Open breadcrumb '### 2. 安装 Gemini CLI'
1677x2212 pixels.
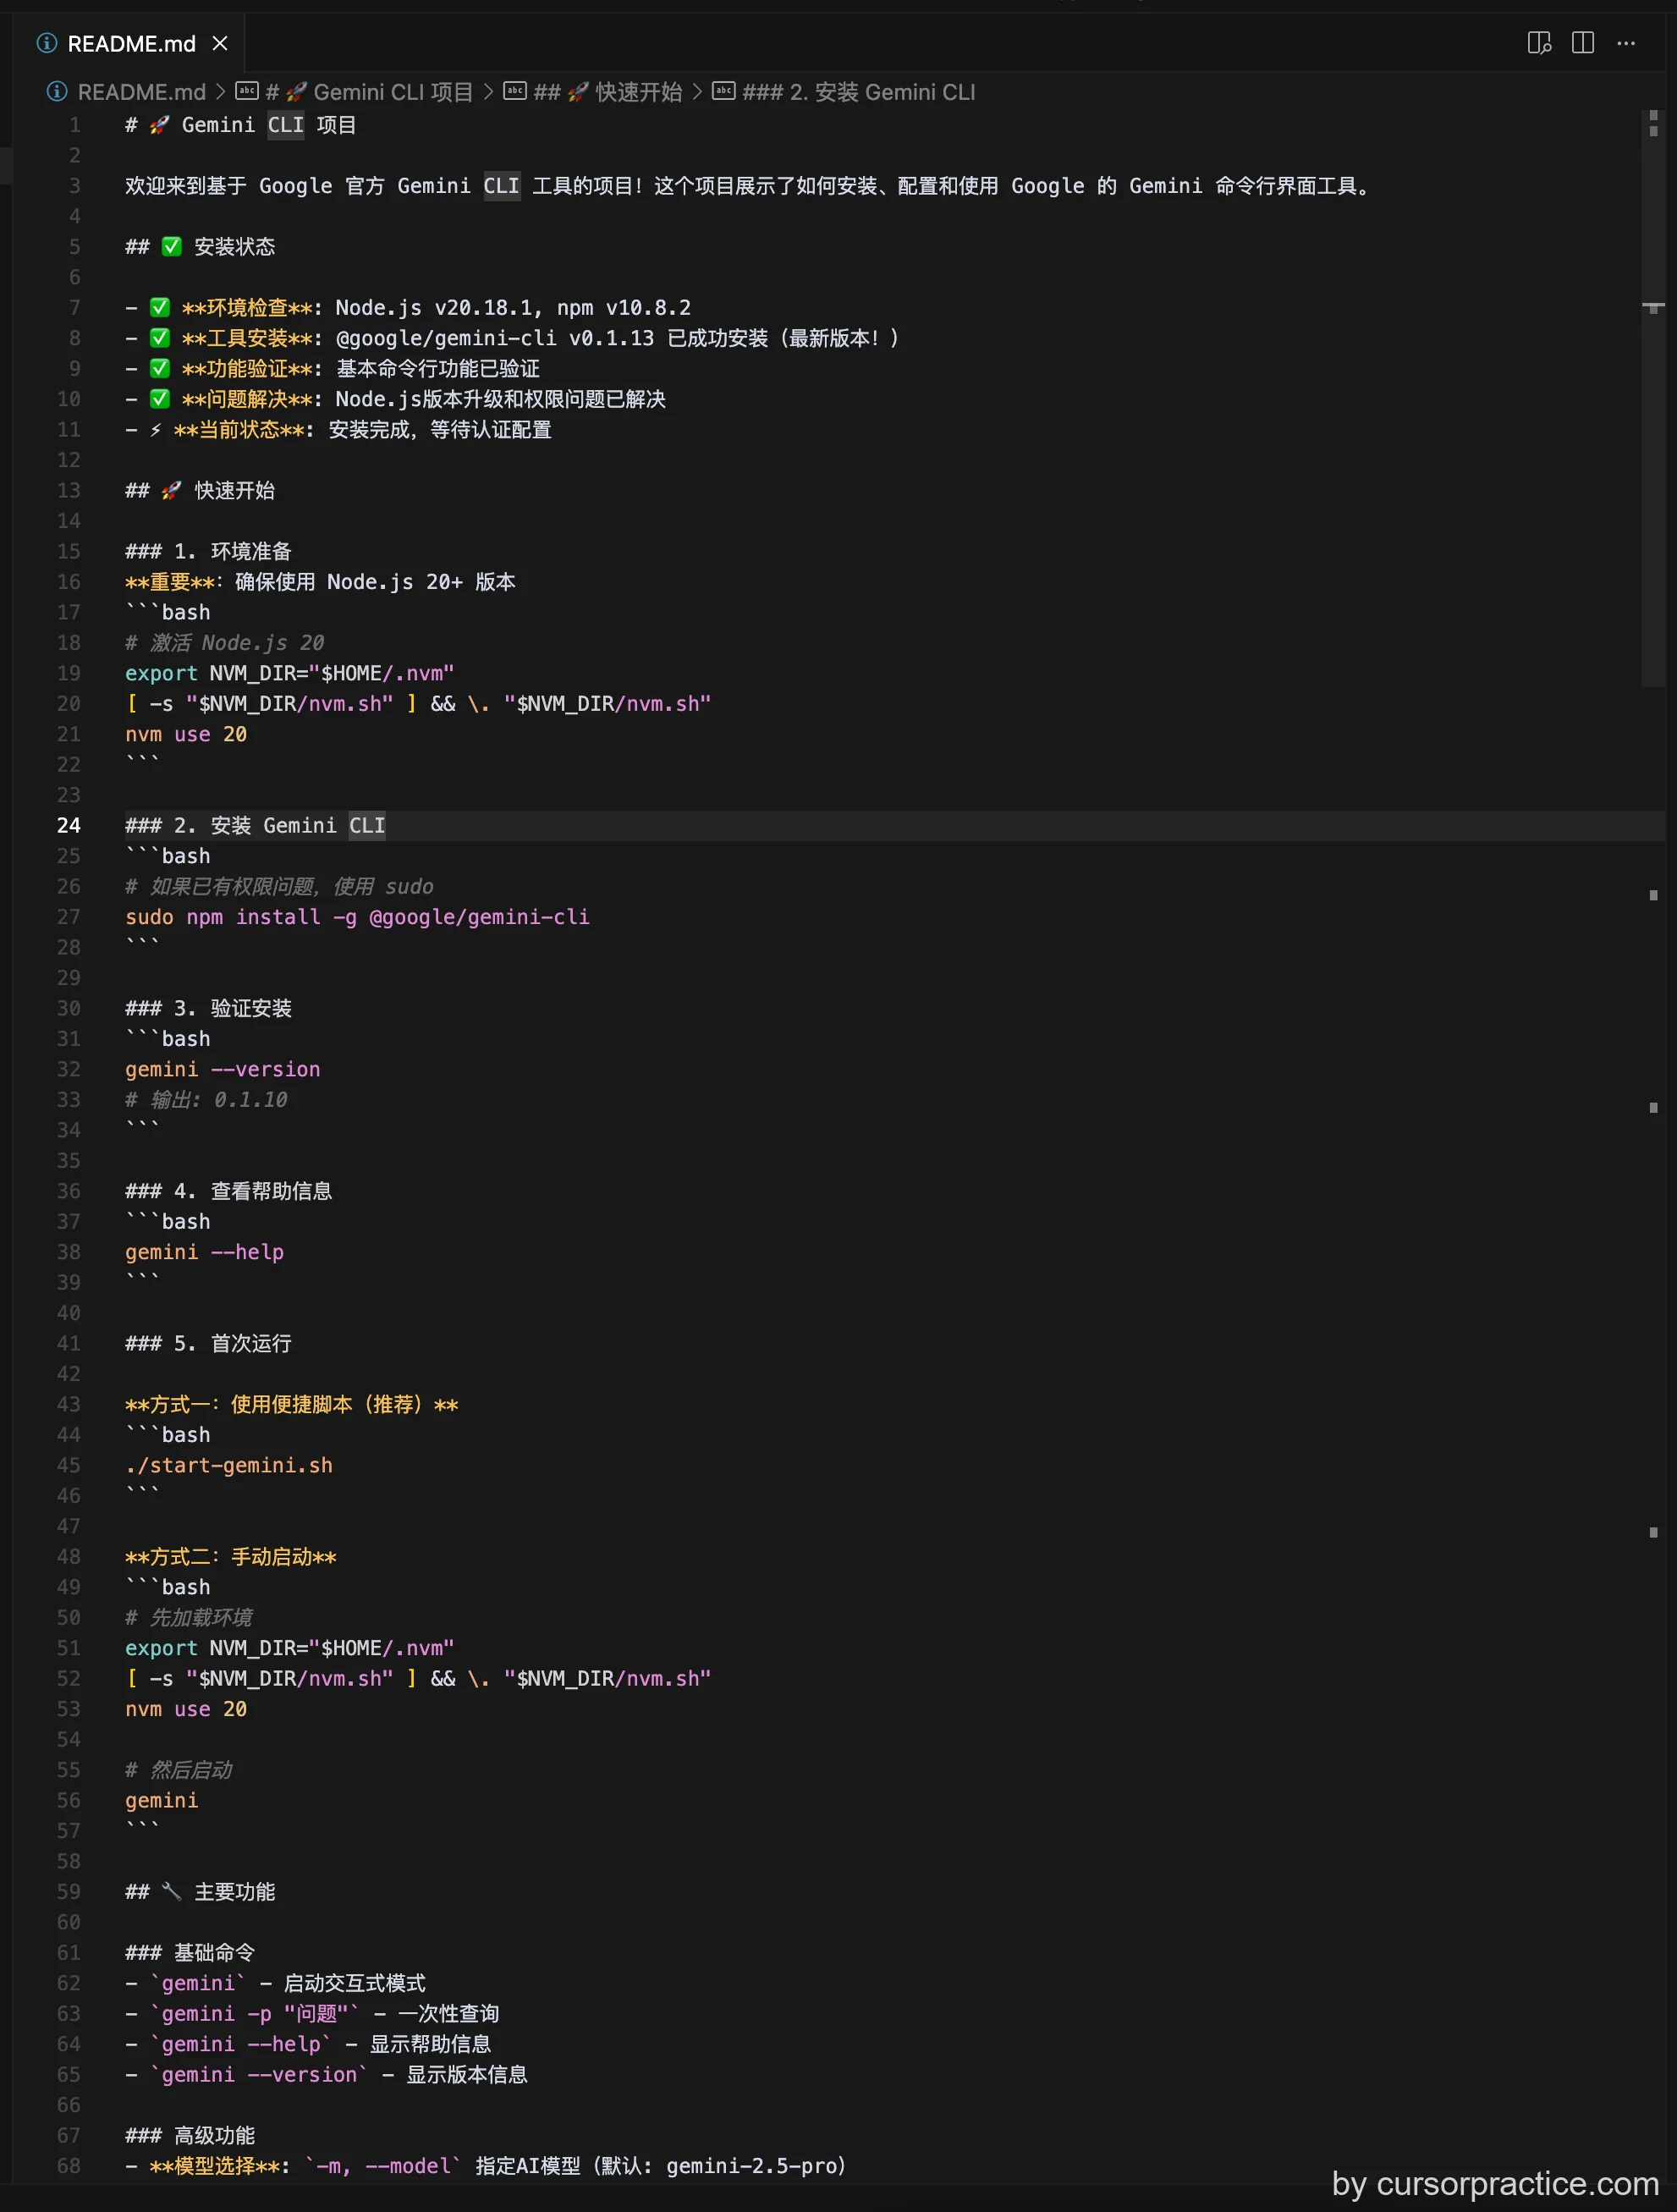pyautogui.click(x=859, y=92)
